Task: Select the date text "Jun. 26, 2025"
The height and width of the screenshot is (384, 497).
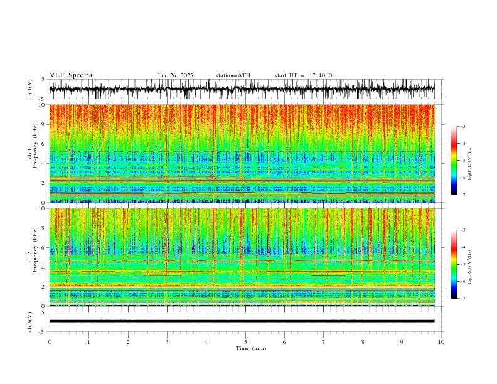Action: click(x=175, y=75)
